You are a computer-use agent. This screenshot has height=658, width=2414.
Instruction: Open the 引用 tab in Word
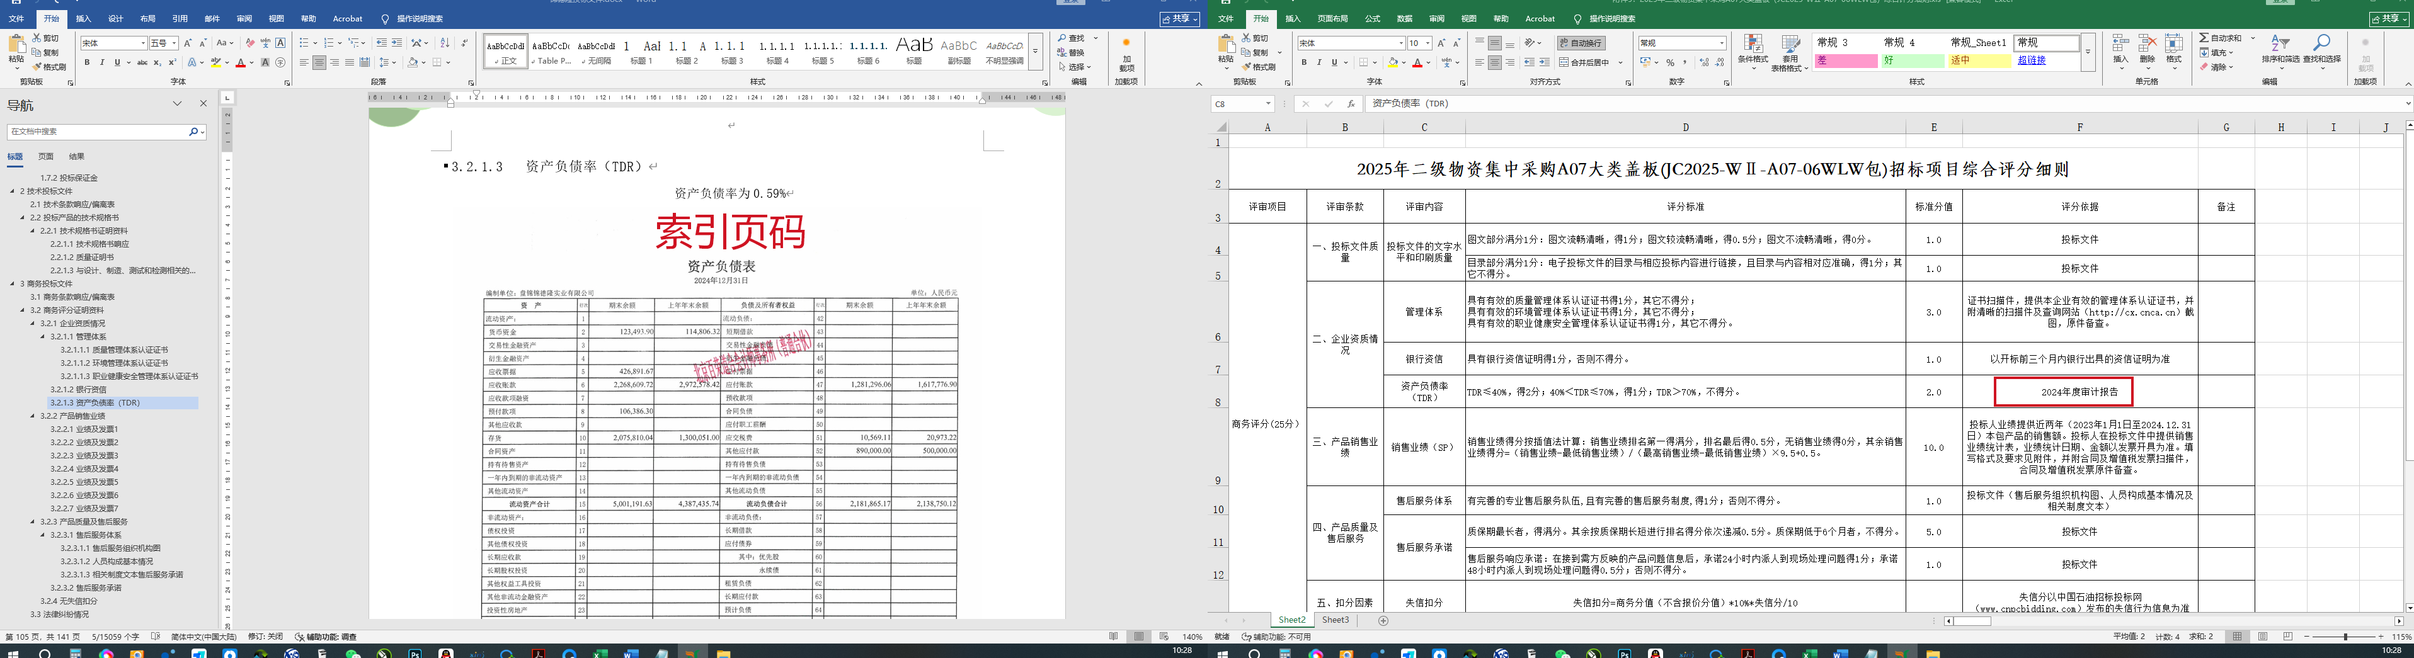click(180, 19)
